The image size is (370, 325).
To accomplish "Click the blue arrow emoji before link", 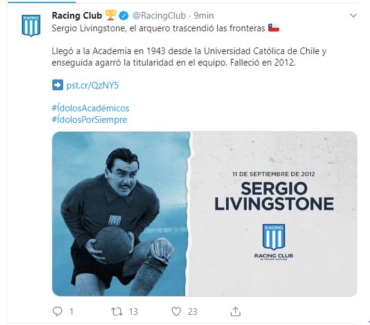I will (58, 85).
